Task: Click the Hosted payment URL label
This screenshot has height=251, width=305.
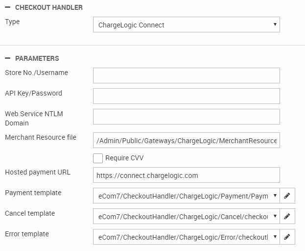Action: pos(38,172)
